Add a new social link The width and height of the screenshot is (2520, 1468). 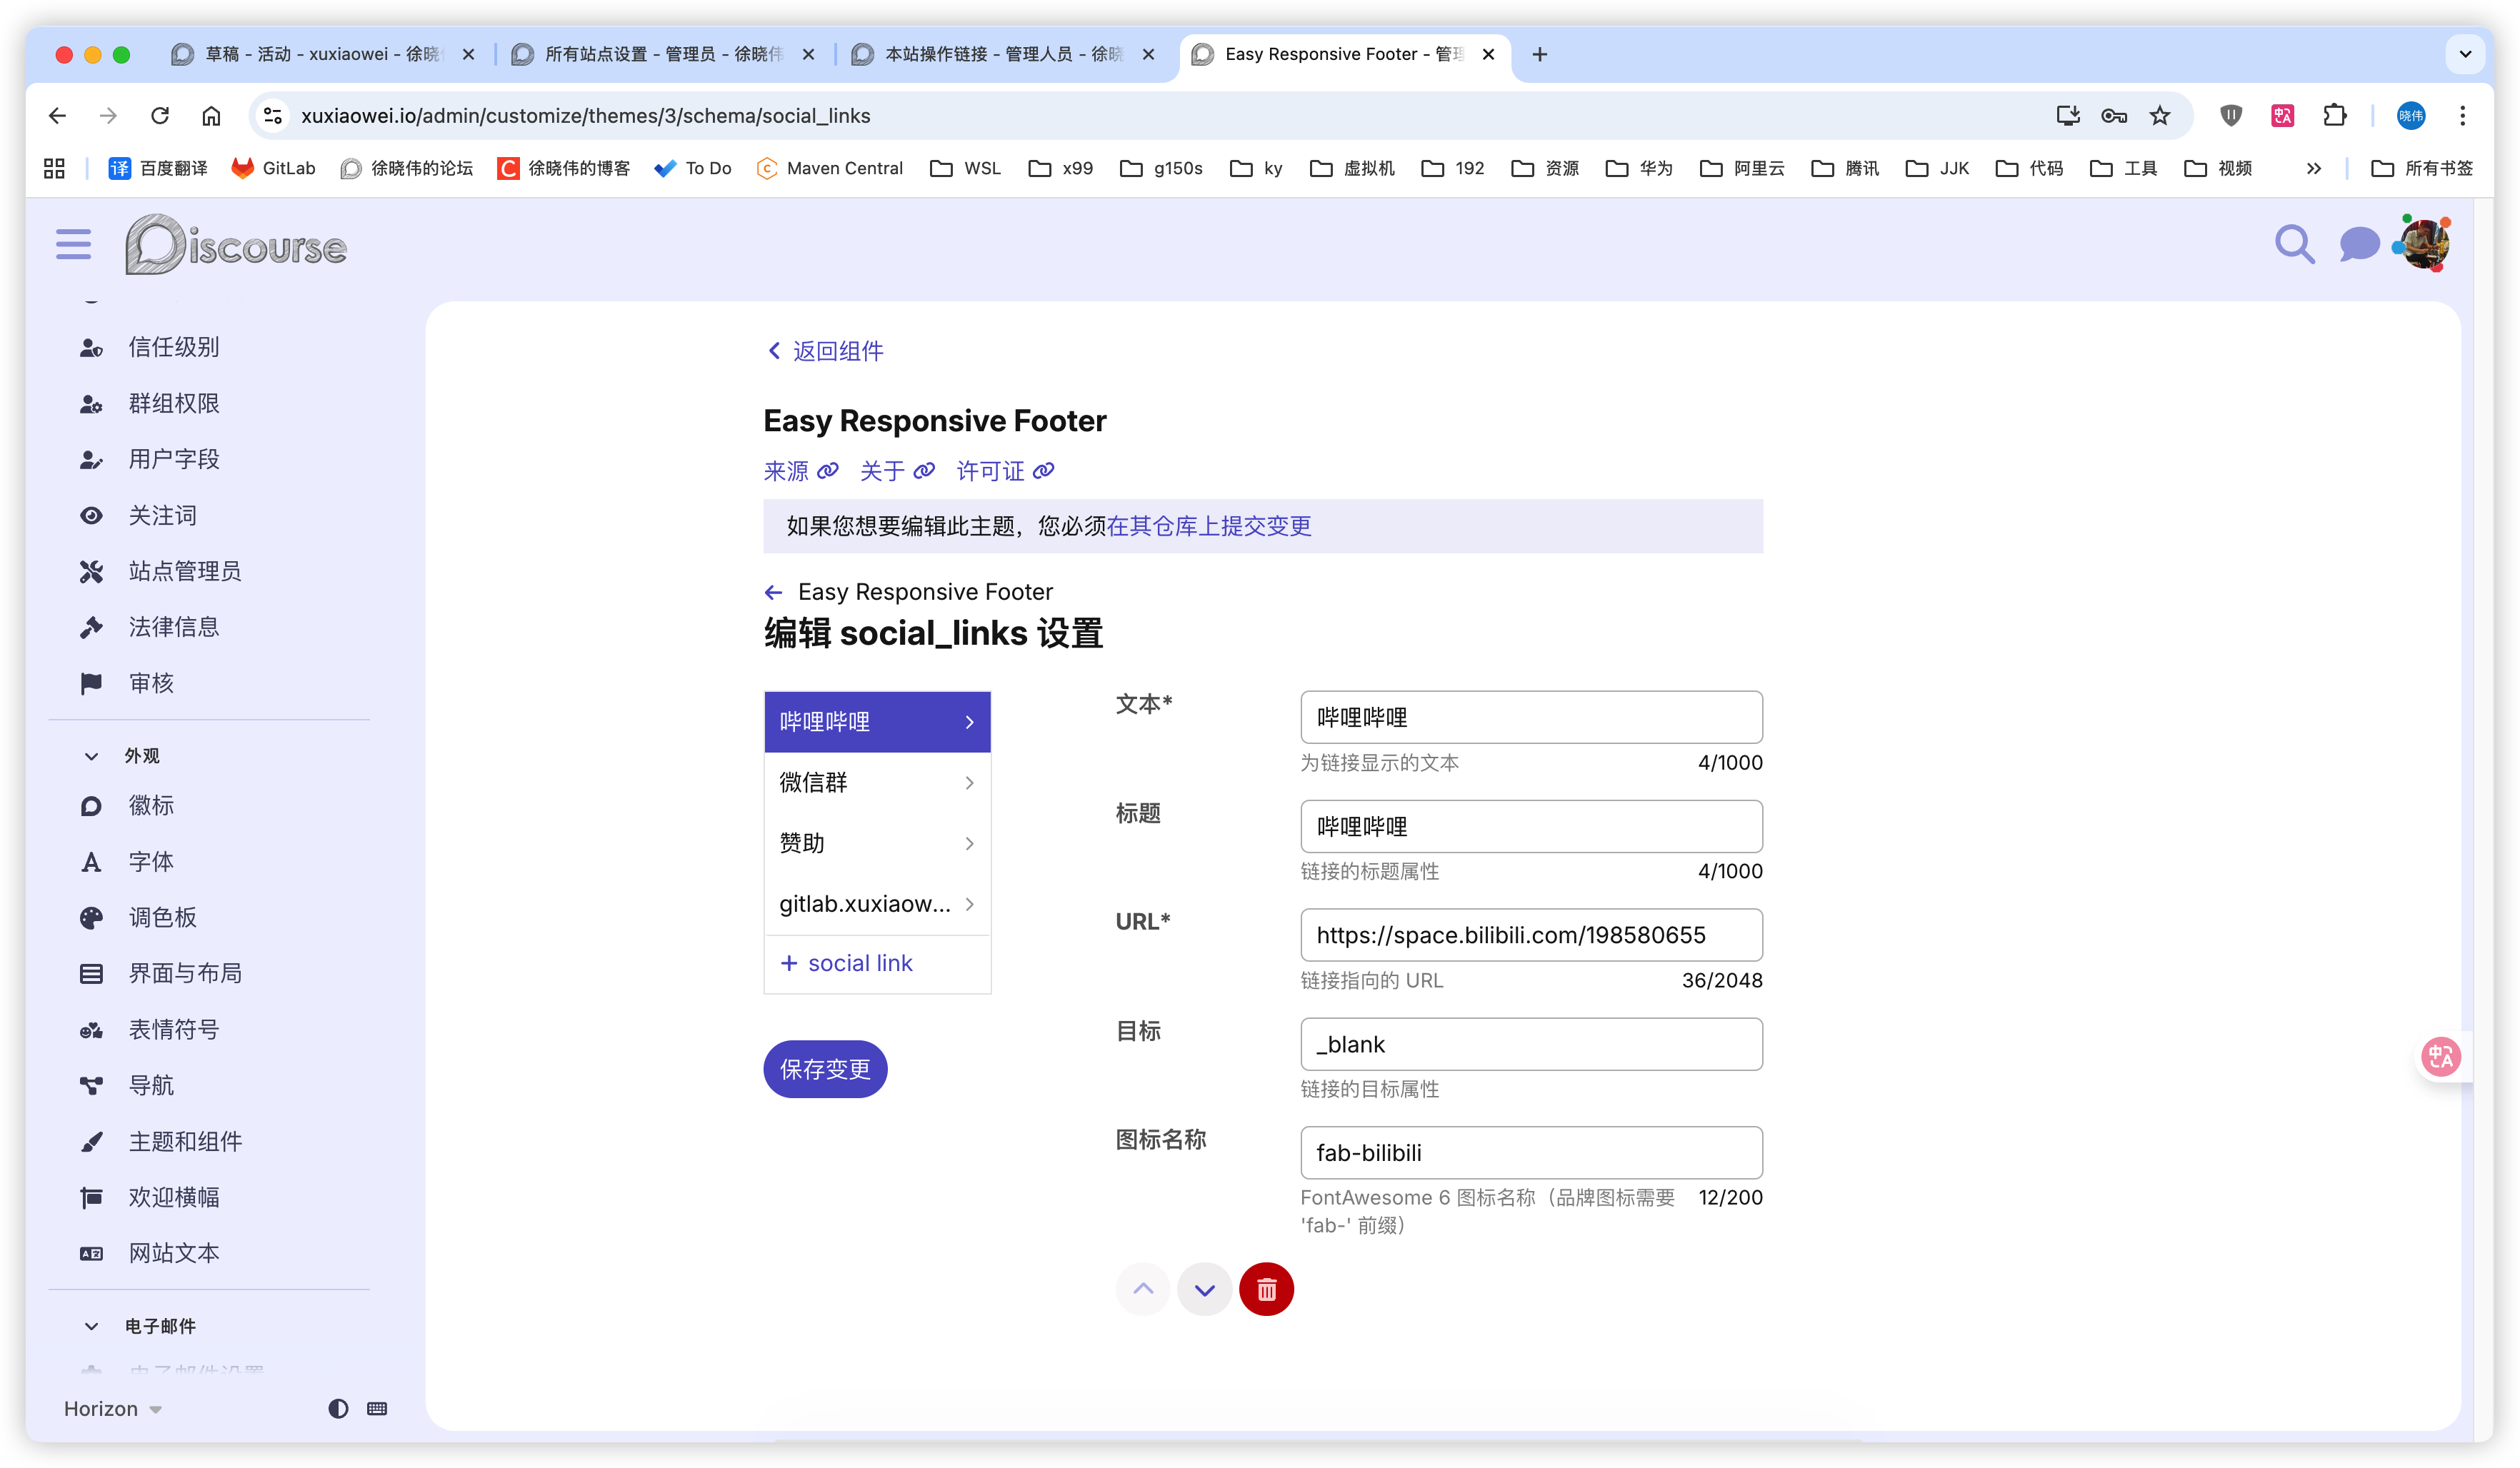[846, 963]
